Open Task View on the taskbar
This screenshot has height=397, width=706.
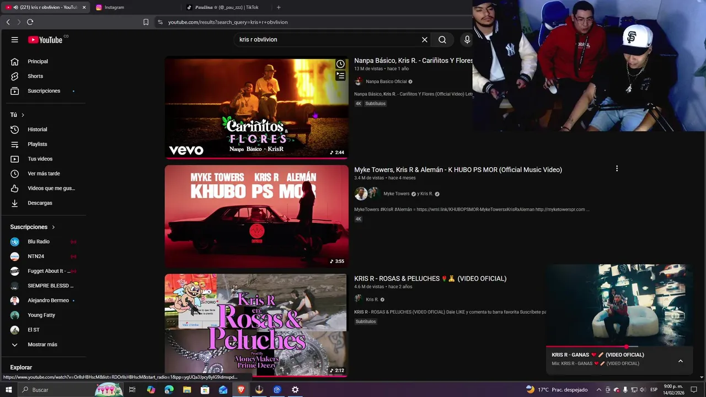pyautogui.click(x=132, y=390)
